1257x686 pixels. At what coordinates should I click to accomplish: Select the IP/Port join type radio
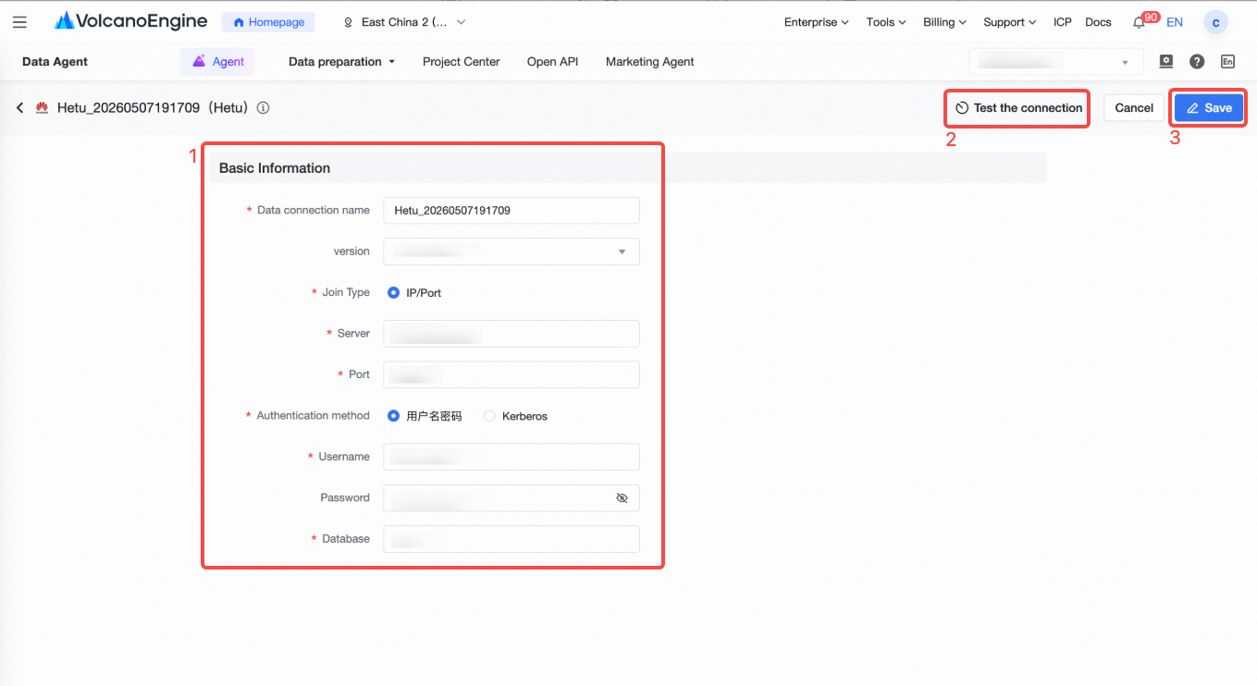(393, 293)
